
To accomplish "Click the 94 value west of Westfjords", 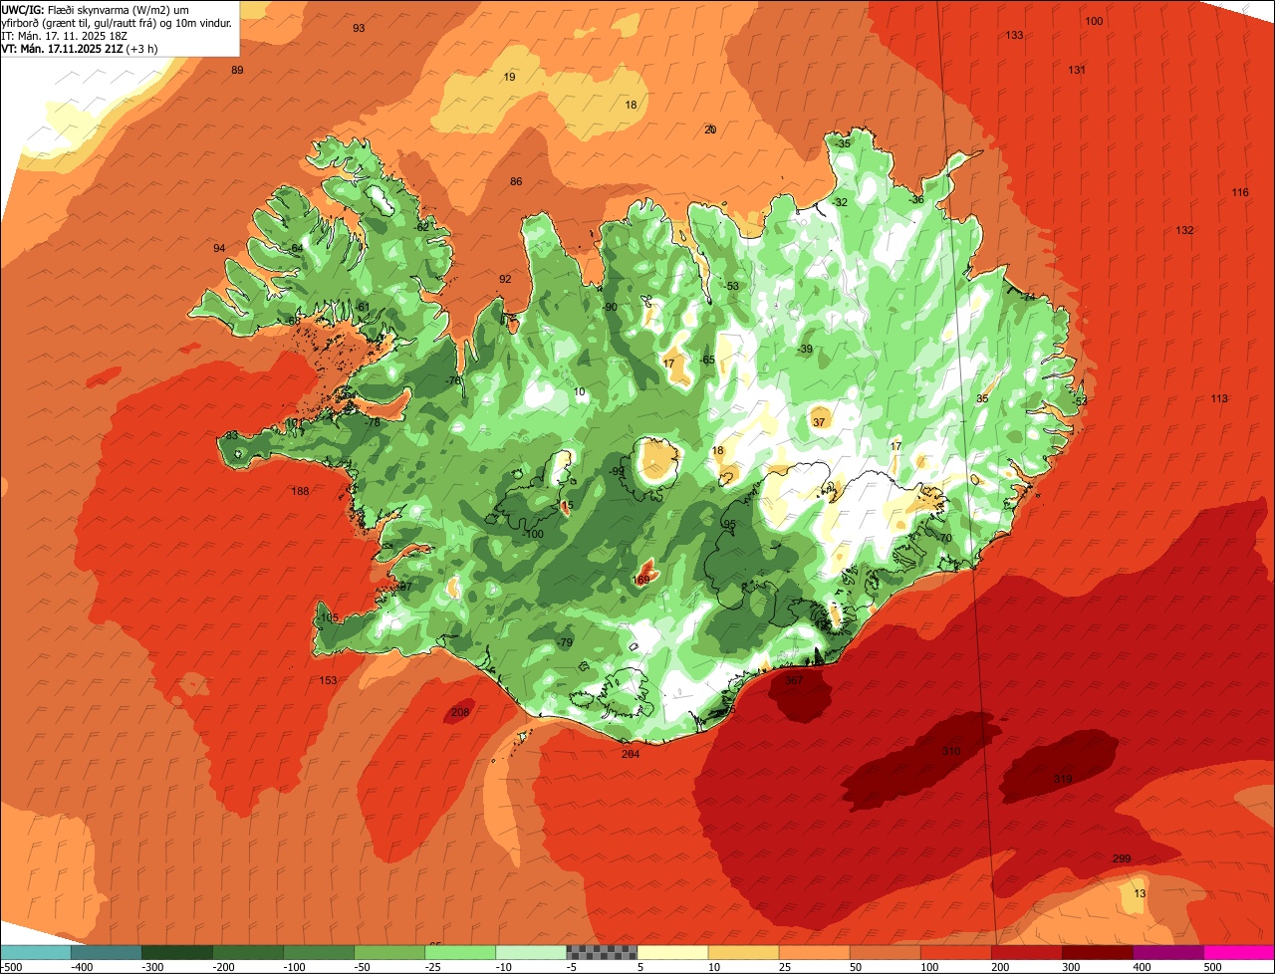I will tap(219, 248).
